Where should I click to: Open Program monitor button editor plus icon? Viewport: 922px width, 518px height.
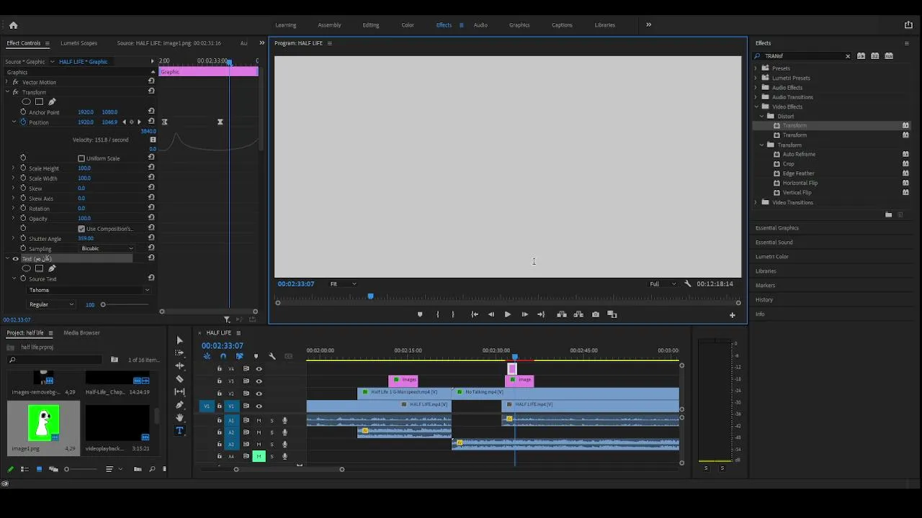(x=733, y=314)
